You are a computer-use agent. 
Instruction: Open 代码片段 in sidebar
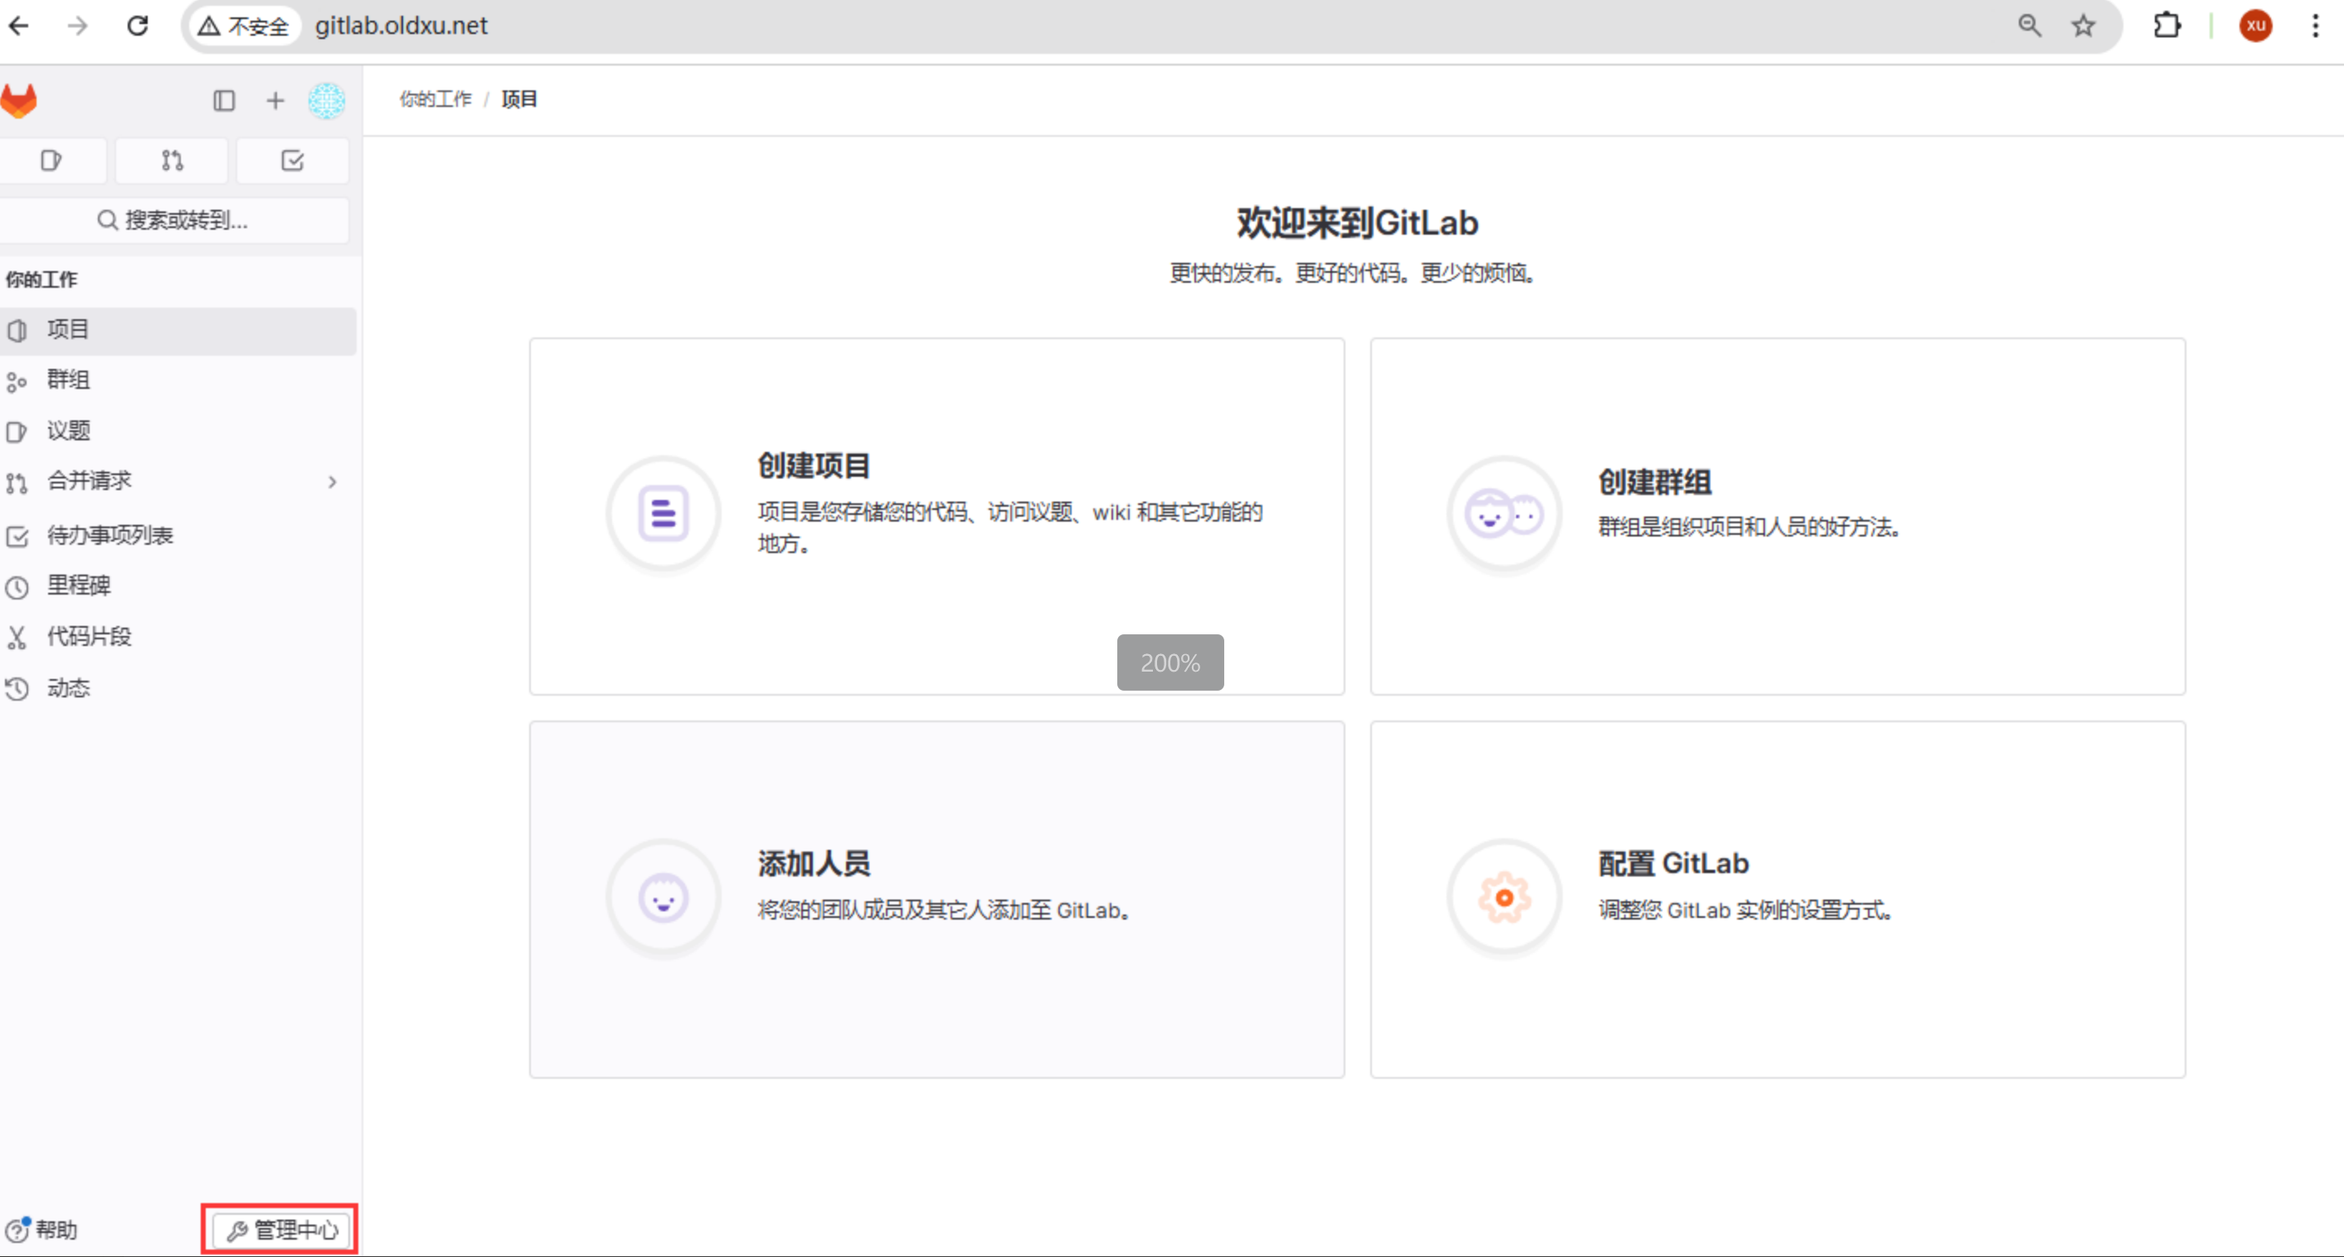point(88,637)
